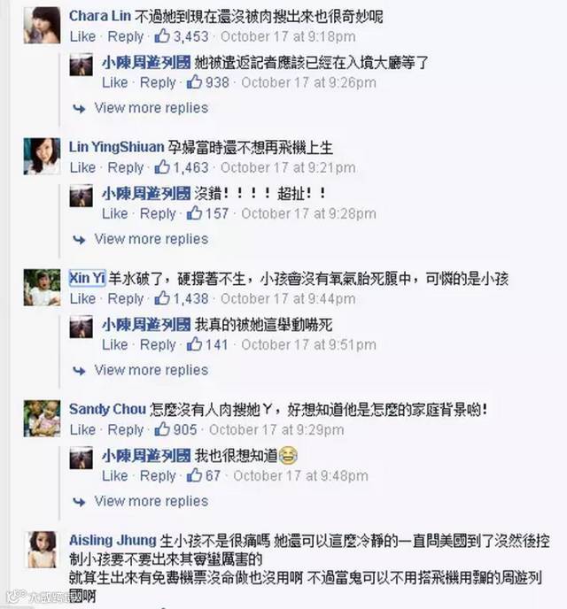Show more replies under Sandy Chou's comment
The width and height of the screenshot is (567, 609).
click(x=151, y=501)
